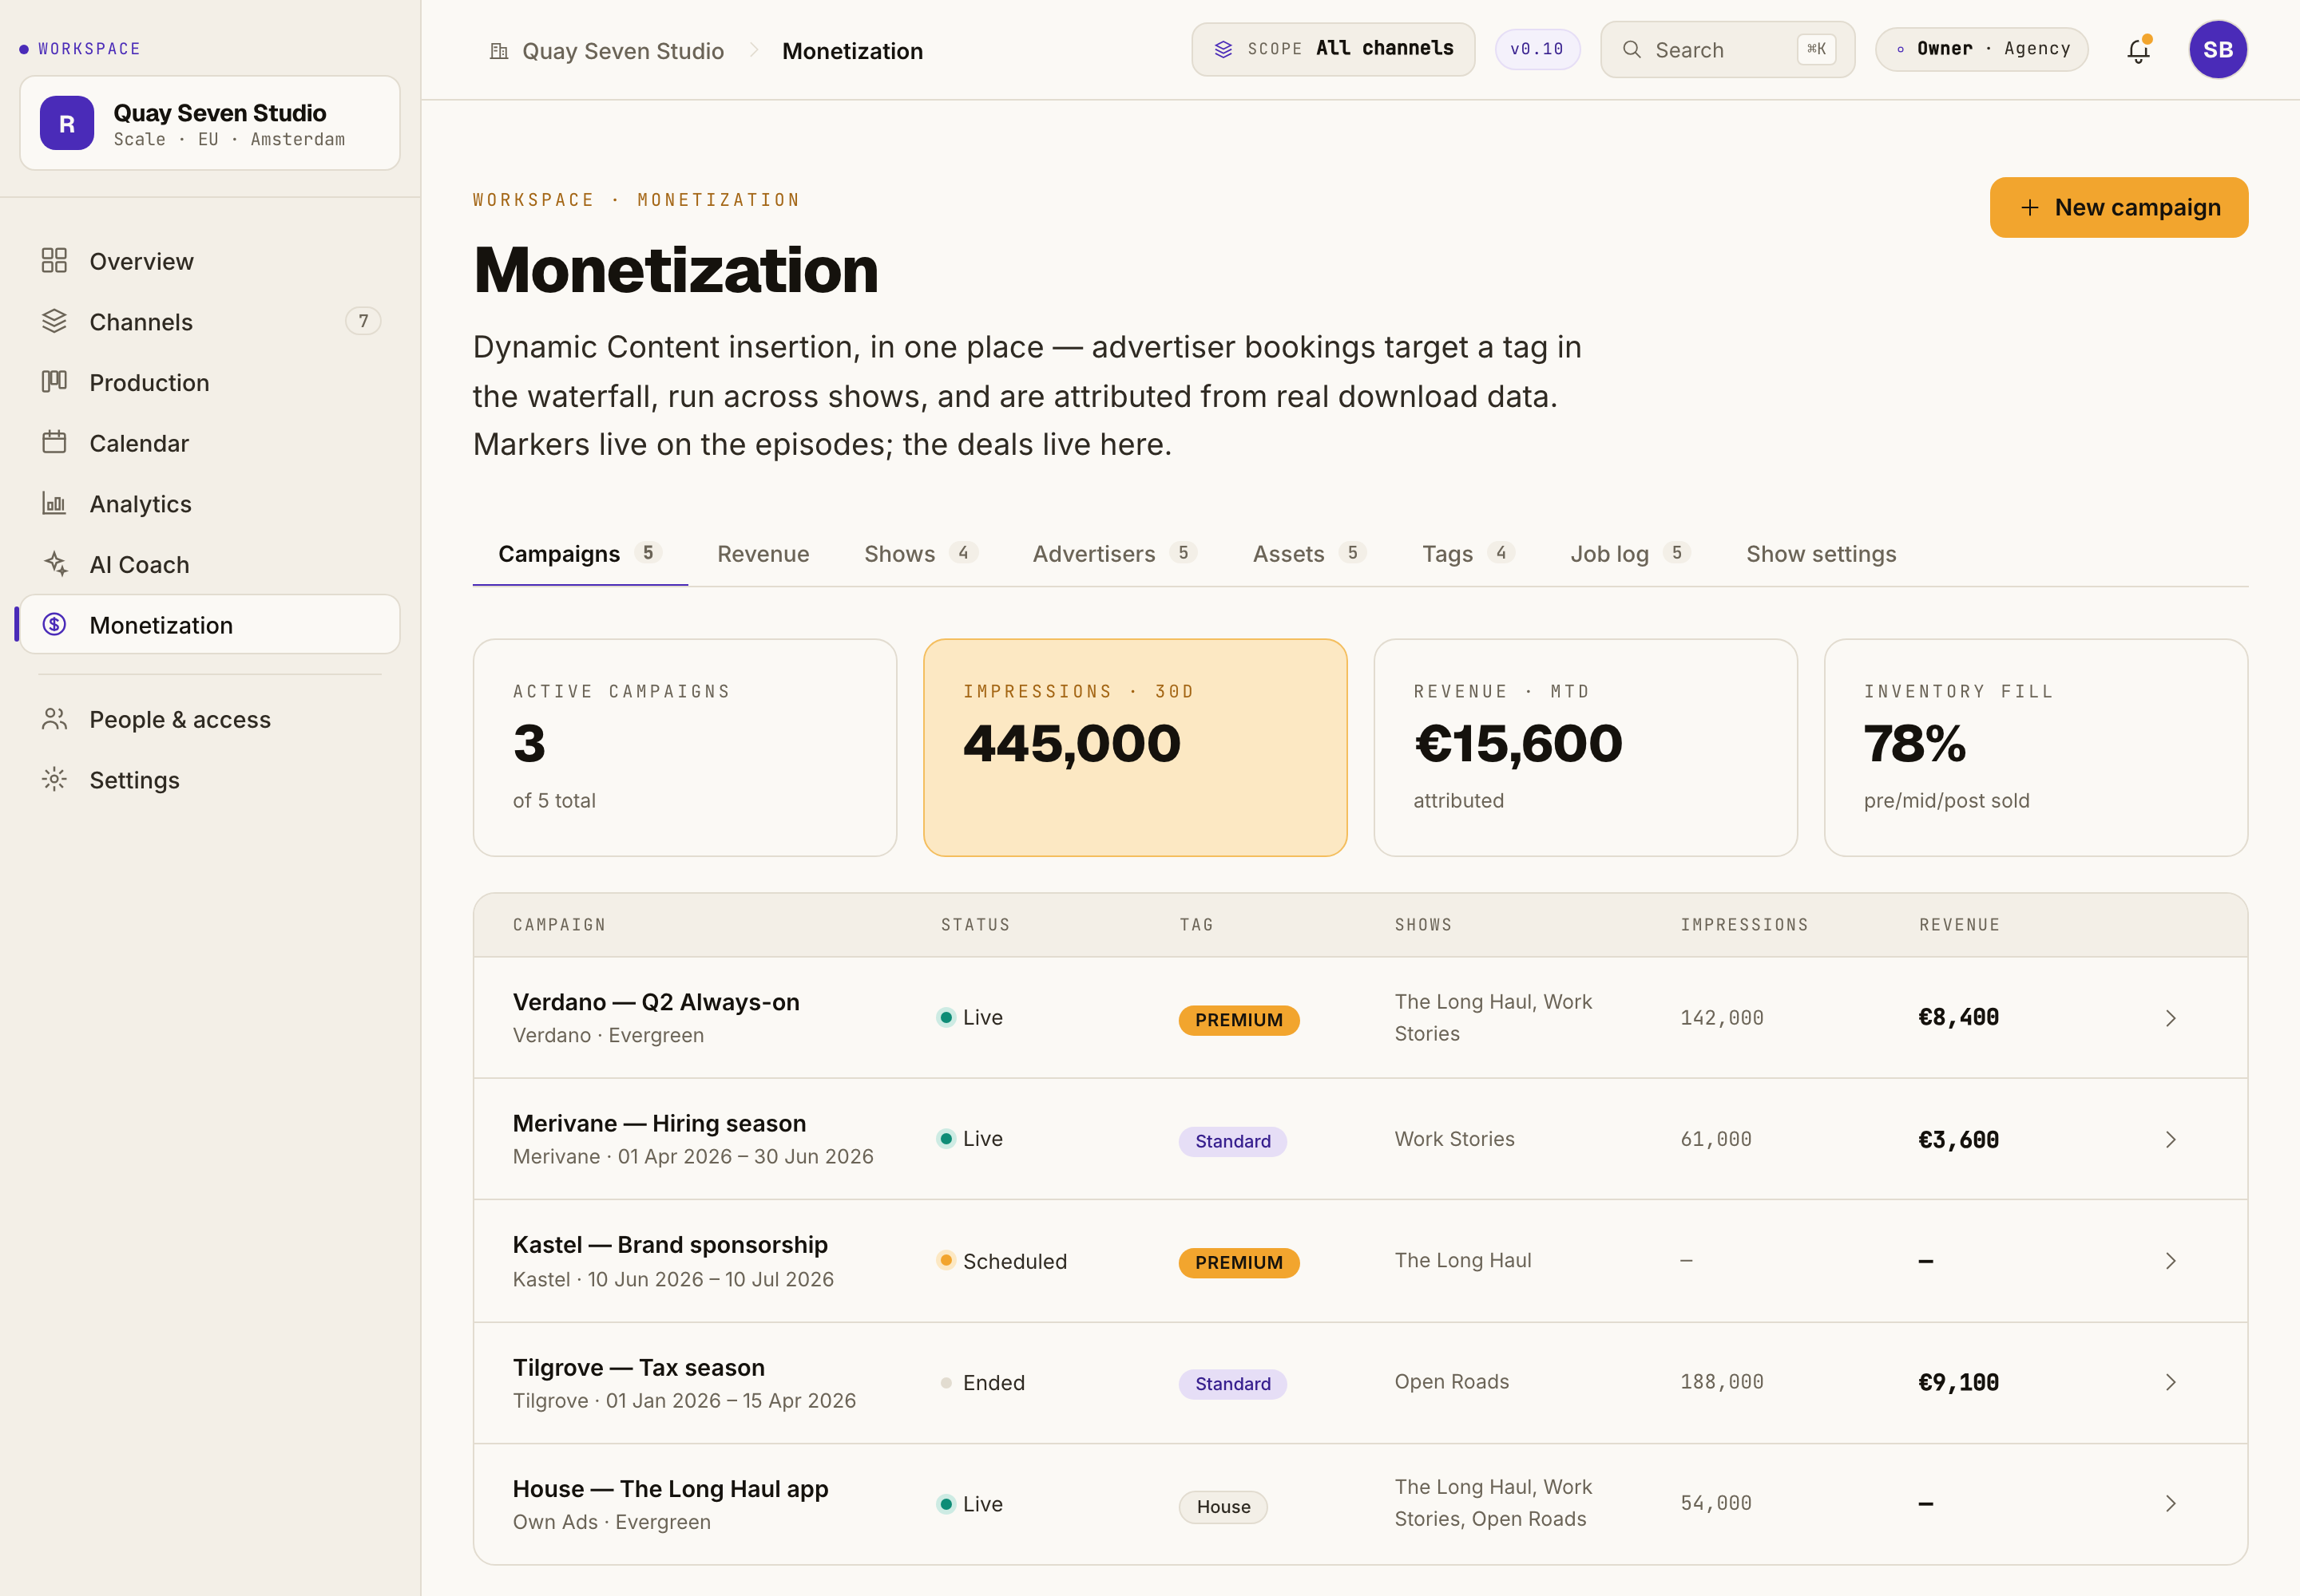Click the Merivane — Hiring season campaign name
Screen dimensions: 2300x1596
[x=660, y=1123]
